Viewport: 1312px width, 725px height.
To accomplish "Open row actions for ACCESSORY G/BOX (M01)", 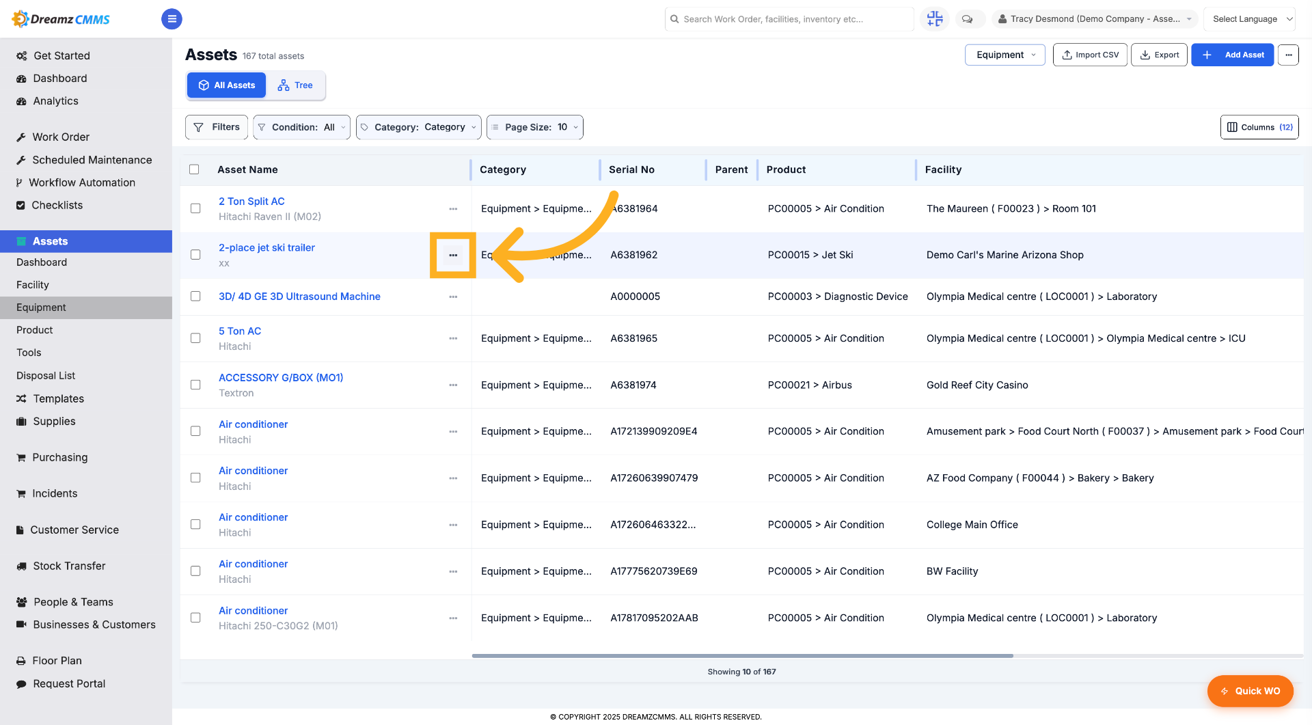I will pos(453,385).
